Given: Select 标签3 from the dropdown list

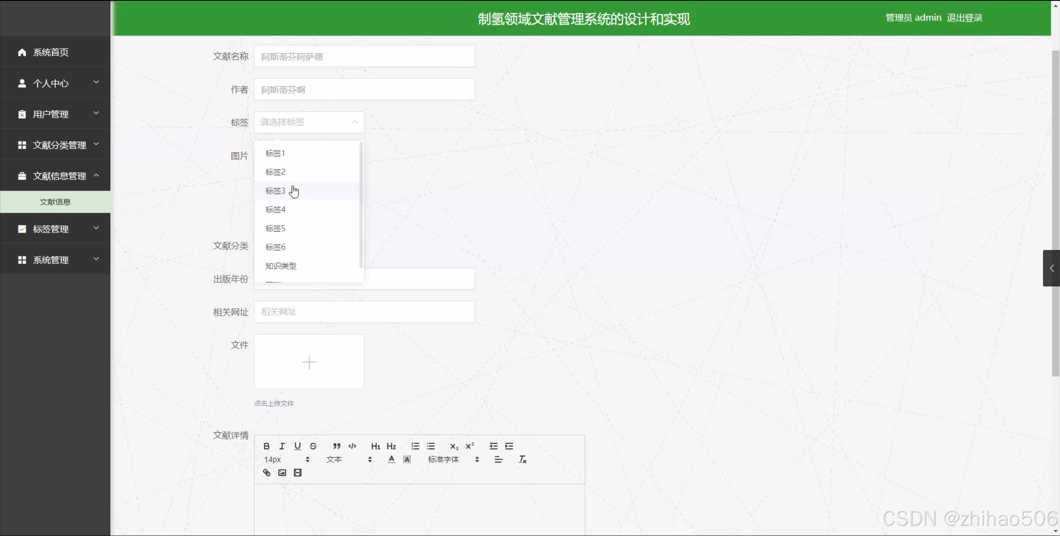Looking at the screenshot, I should 275,191.
